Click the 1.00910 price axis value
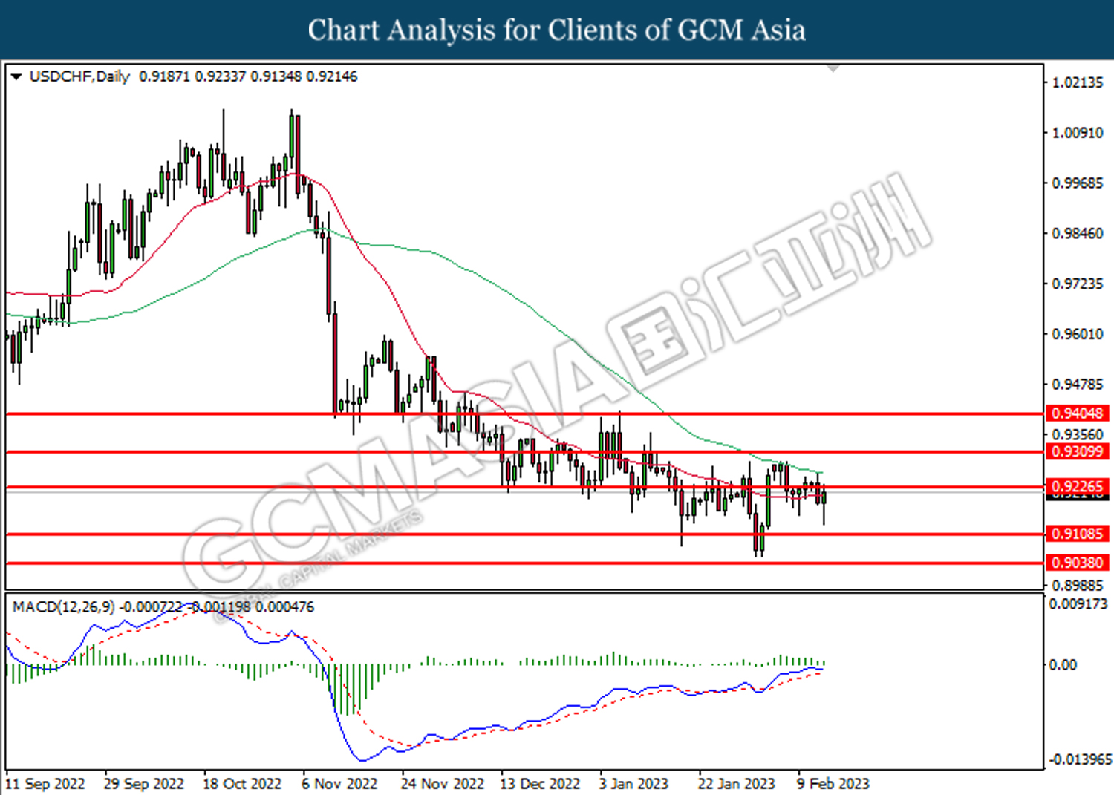Viewport: 1114px width, 795px height. [x=1078, y=133]
